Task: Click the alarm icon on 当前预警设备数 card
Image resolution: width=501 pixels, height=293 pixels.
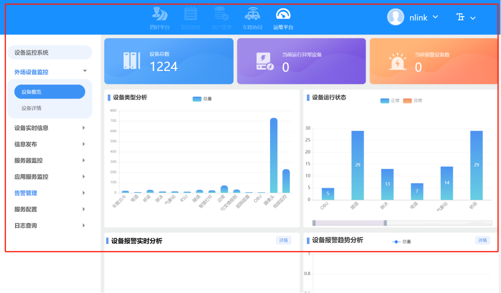Action: [397, 61]
